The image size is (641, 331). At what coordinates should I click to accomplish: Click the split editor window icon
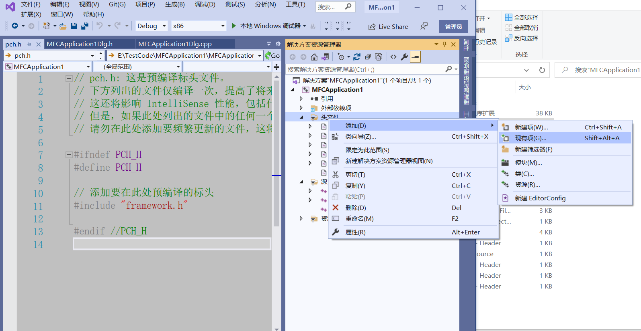tap(276, 67)
